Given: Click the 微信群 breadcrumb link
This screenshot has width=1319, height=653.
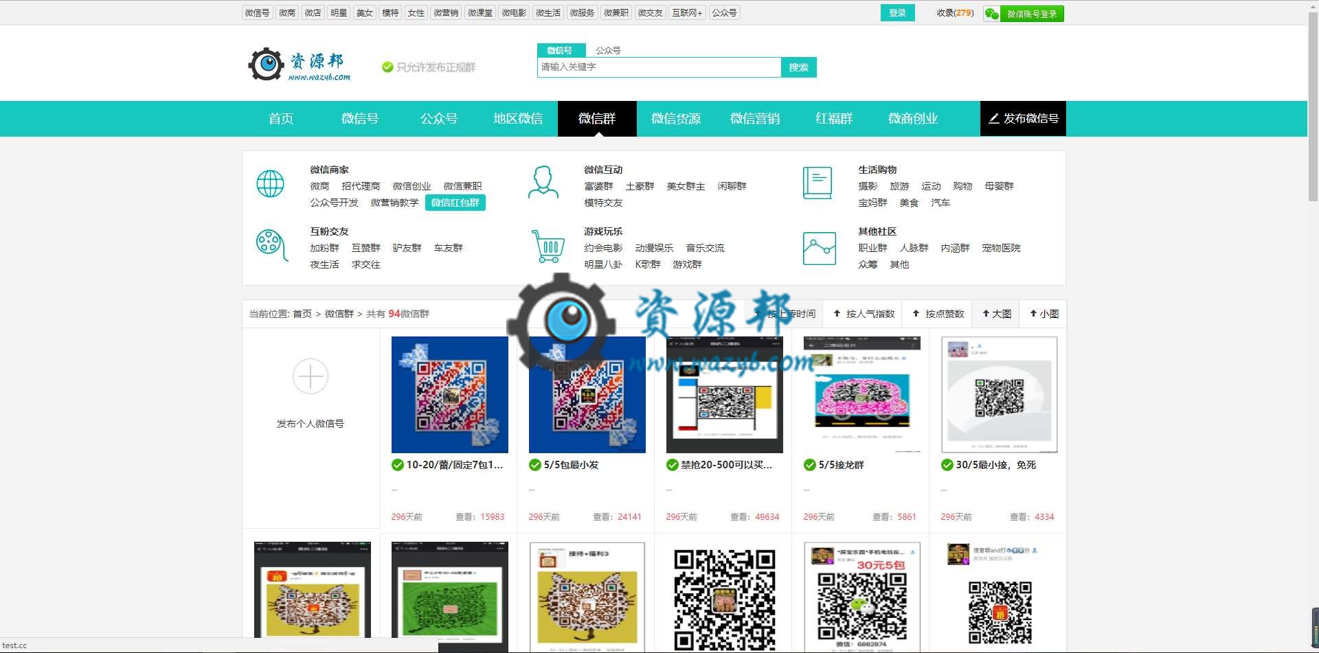Looking at the screenshot, I should click(x=339, y=314).
